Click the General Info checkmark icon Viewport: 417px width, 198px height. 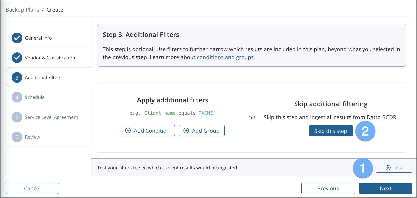[x=17, y=38]
